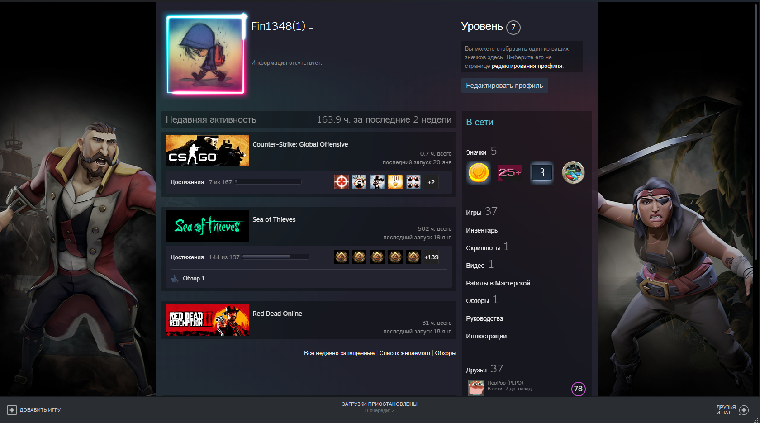Follow the 'редактирования профиля' link
760x423 pixels.
[527, 66]
